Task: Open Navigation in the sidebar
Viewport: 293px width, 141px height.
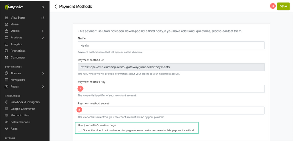Action: pyautogui.click(x=18, y=80)
